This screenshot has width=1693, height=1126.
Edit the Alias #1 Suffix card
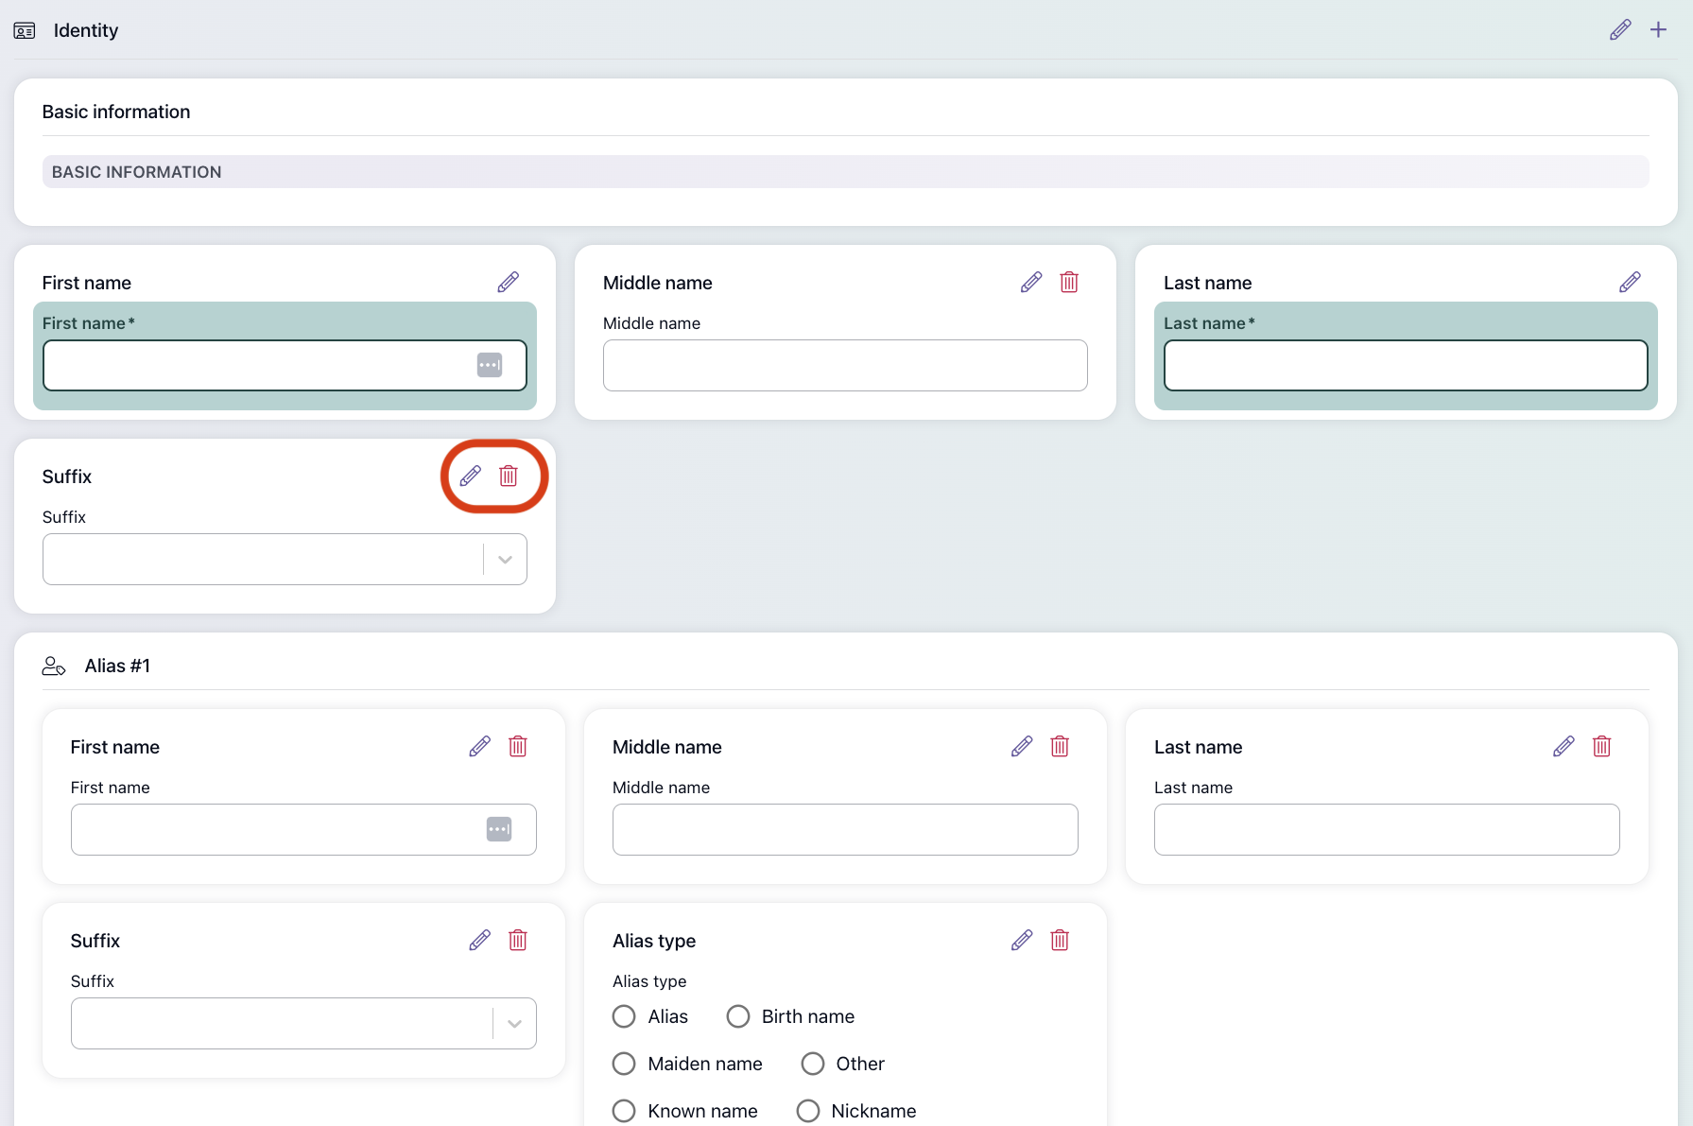(480, 940)
